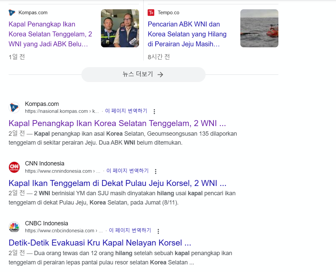
Task: Translate the CNN Indonesia result page
Action: (x=127, y=171)
